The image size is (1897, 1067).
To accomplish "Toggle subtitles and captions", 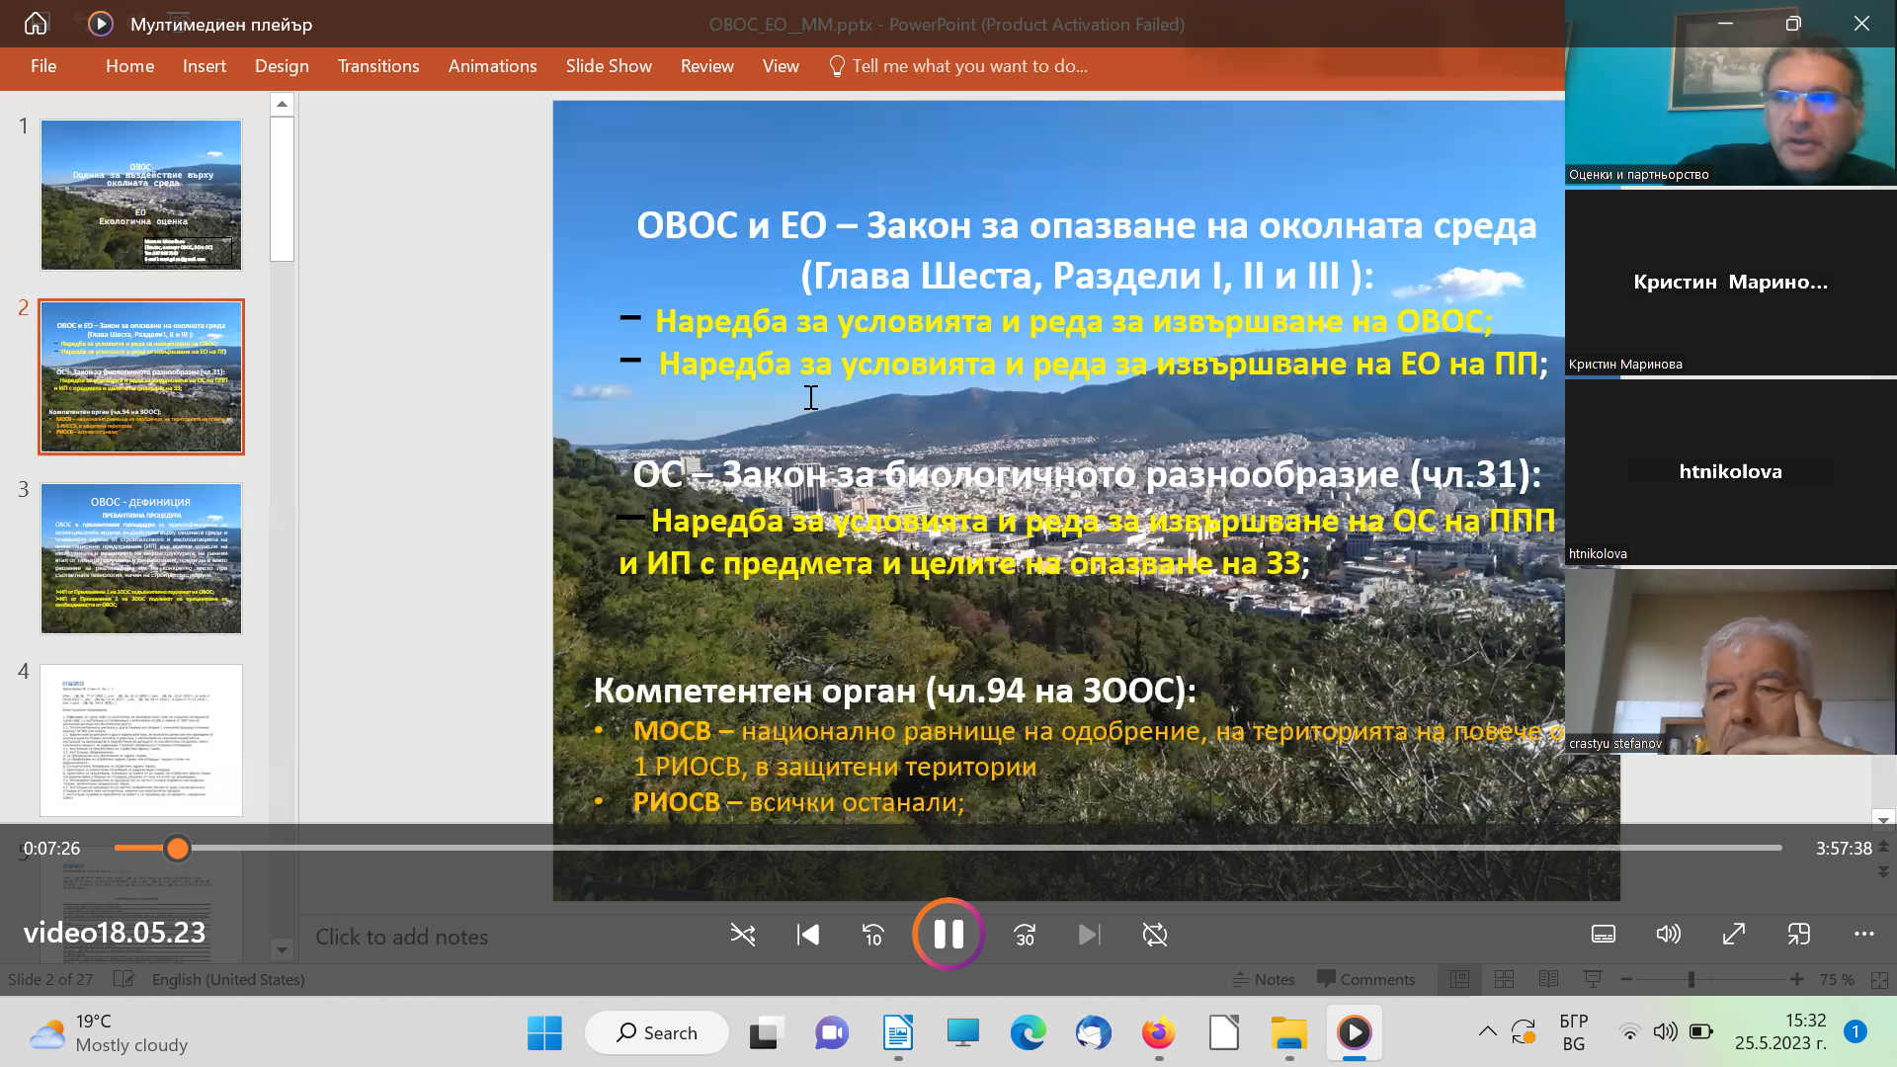I will point(1603,935).
